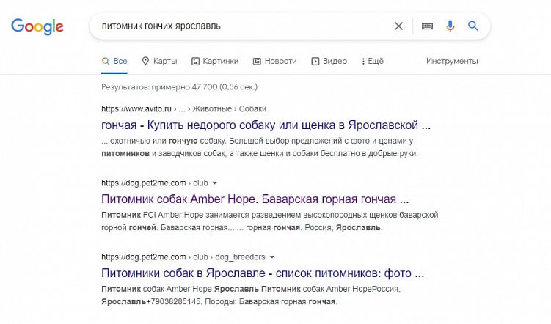Click the avito.ru URL breadcrumb
The width and height of the screenshot is (551, 324).
(183, 109)
